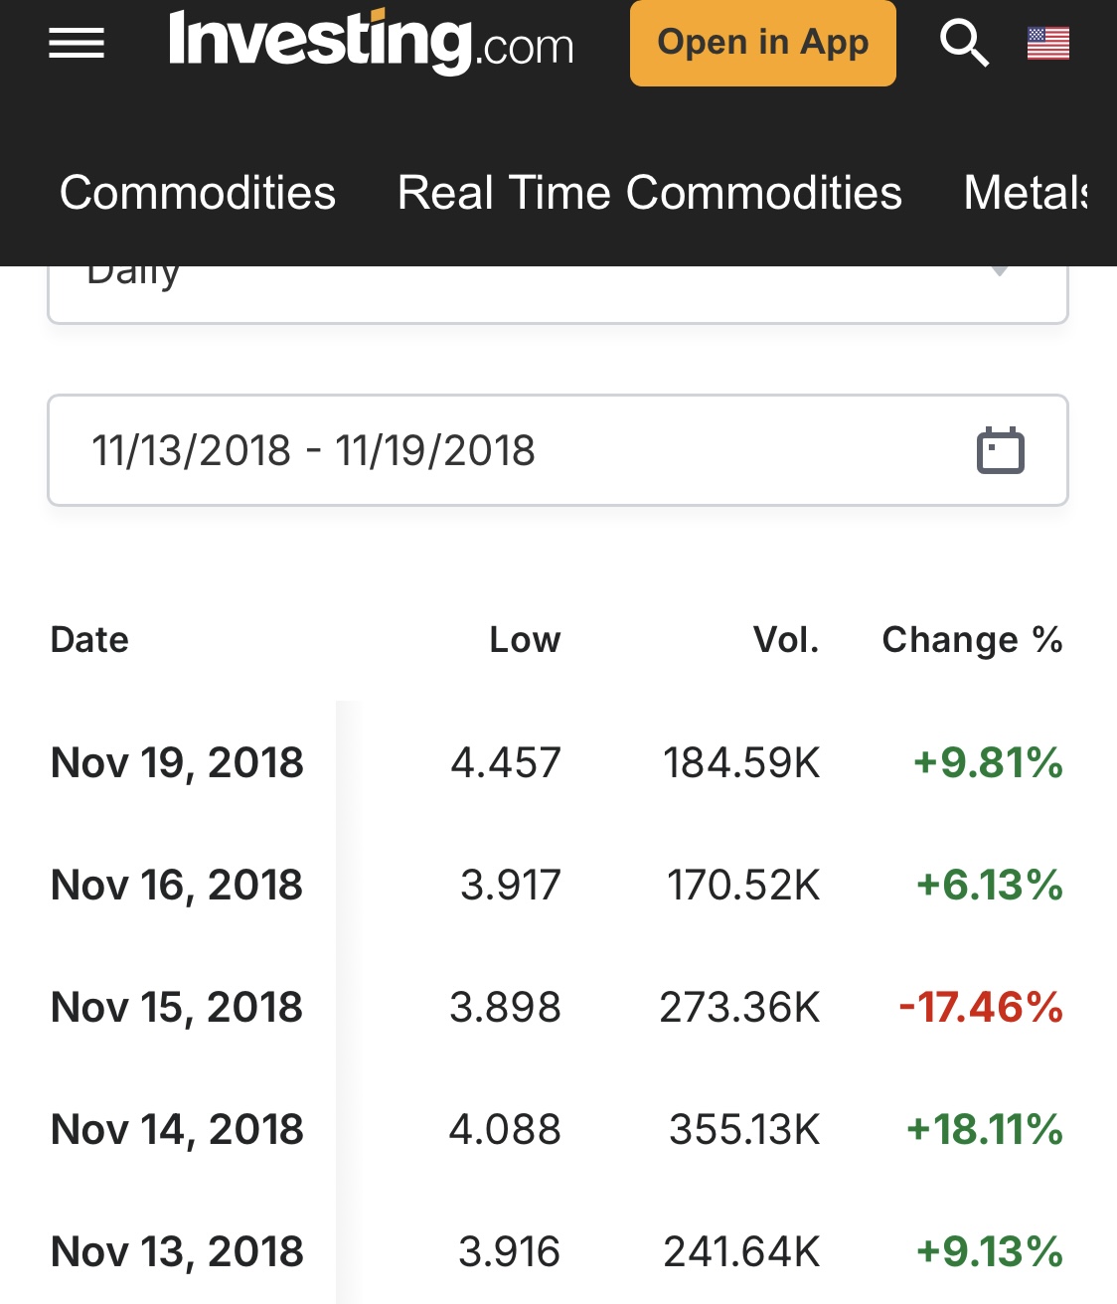The height and width of the screenshot is (1304, 1117).
Task: Sort by Change % column header
Action: [972, 640]
